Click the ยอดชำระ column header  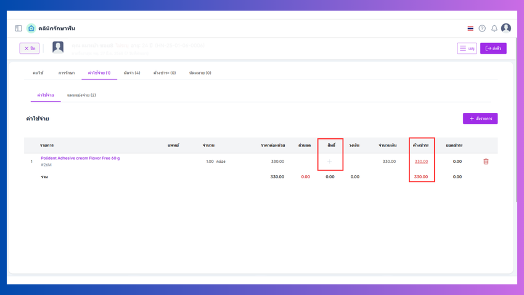pos(454,146)
